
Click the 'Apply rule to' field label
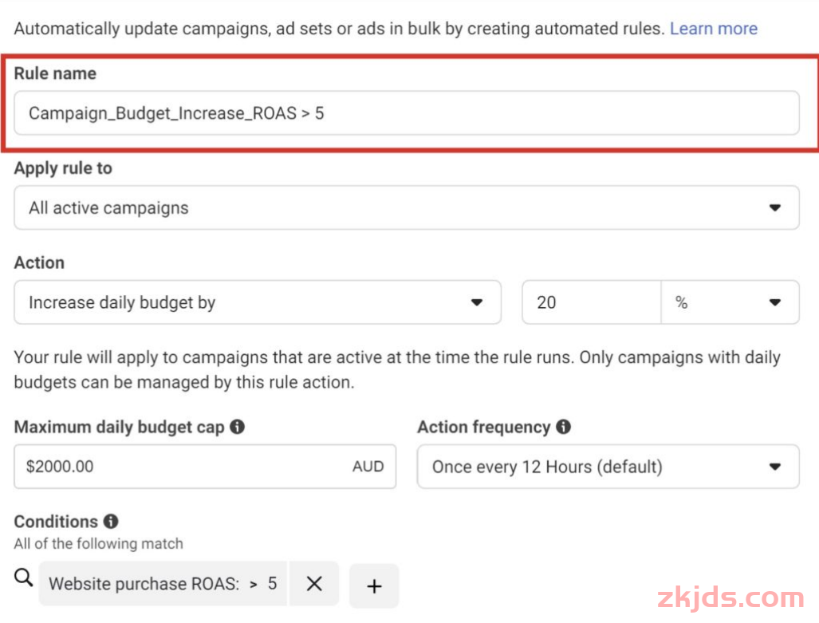point(63,168)
